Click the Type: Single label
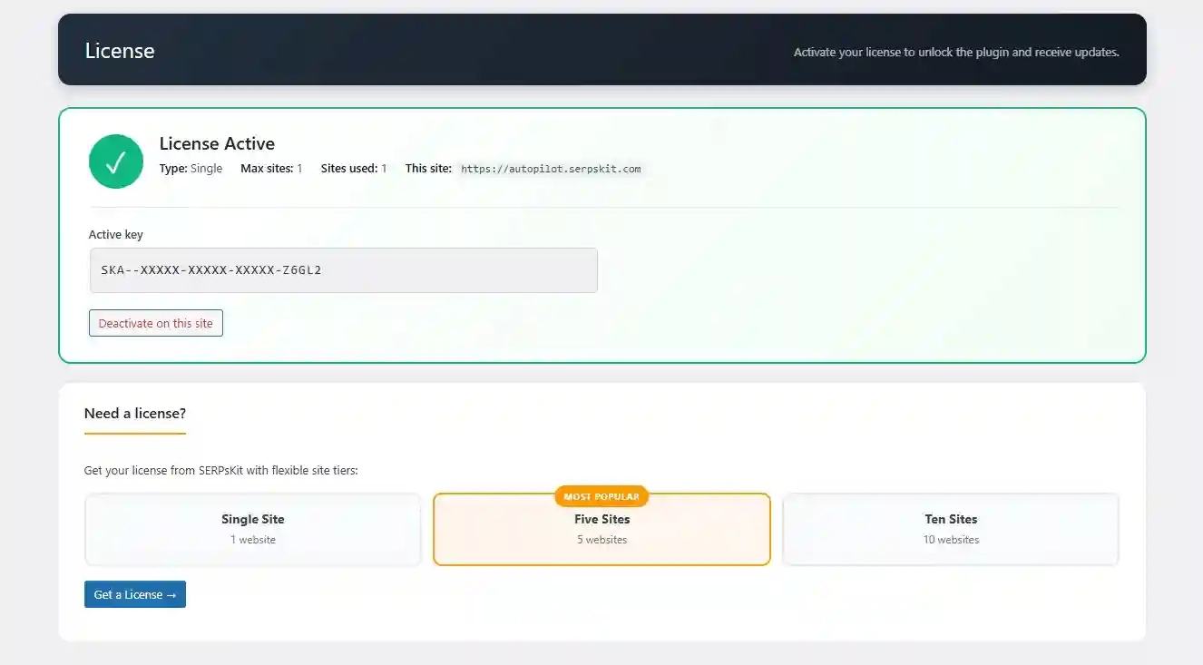The height and width of the screenshot is (665, 1203). point(191,168)
